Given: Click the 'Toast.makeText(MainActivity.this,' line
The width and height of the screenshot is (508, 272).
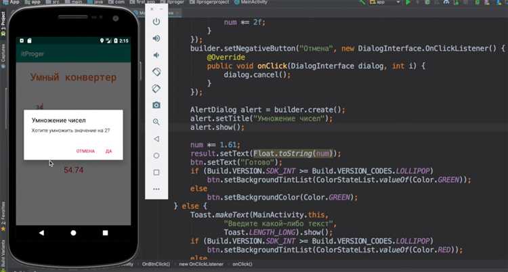Looking at the screenshot, I should tap(259, 214).
